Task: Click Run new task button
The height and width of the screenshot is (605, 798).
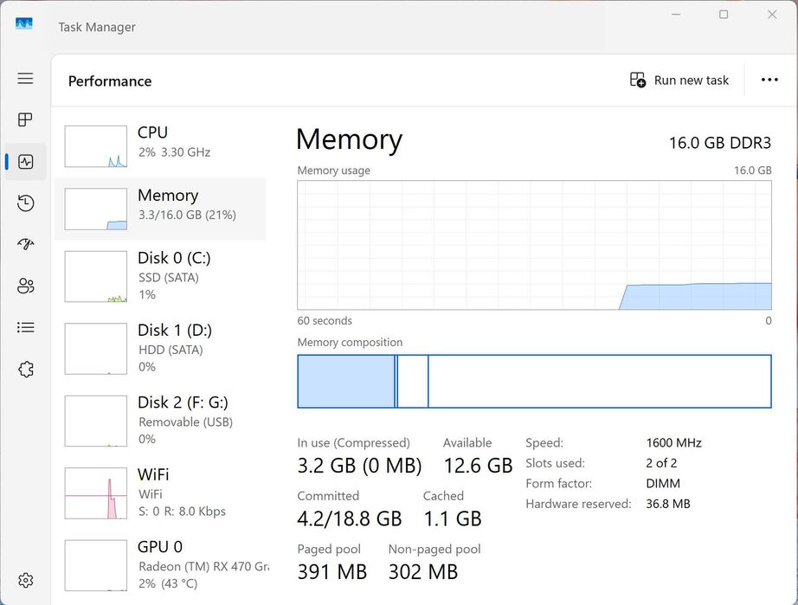Action: click(x=679, y=80)
